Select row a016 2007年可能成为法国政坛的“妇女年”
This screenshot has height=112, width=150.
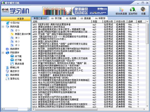89,61
